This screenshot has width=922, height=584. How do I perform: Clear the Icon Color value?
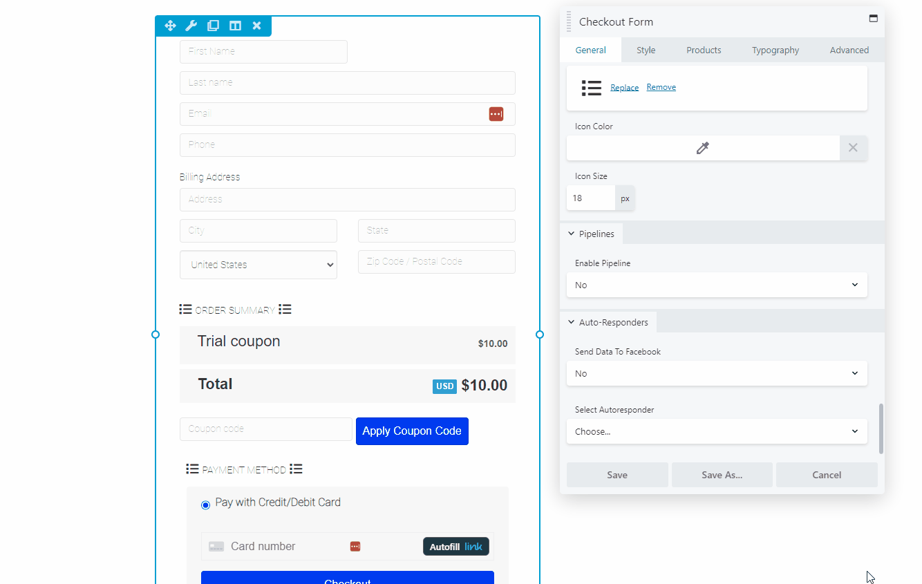coord(853,148)
